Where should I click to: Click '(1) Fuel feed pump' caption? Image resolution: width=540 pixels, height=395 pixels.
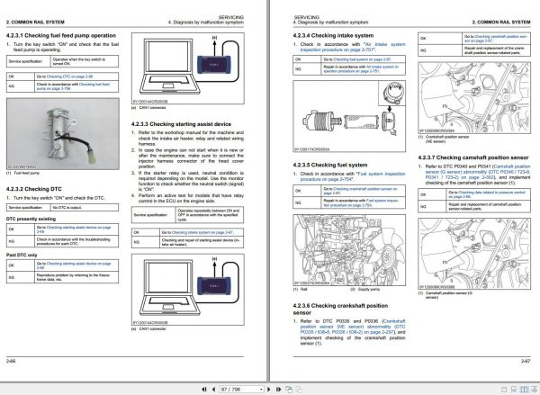[x=22, y=174]
